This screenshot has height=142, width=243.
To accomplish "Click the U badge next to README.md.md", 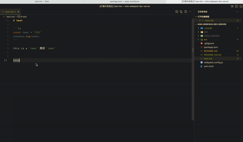I will [238, 55].
